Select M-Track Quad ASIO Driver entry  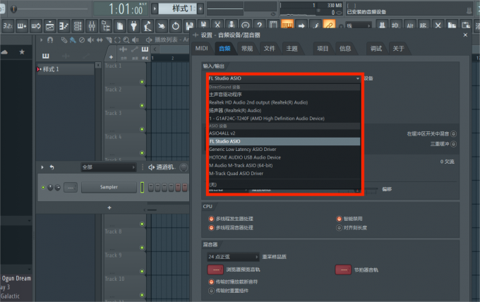284,173
